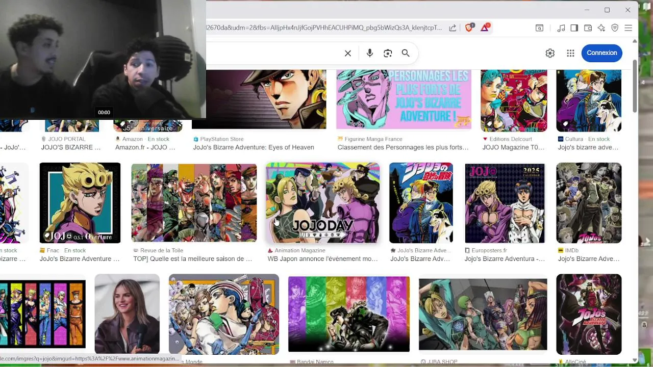Open the media playlist music note icon
The width and height of the screenshot is (653, 367).
click(x=561, y=28)
